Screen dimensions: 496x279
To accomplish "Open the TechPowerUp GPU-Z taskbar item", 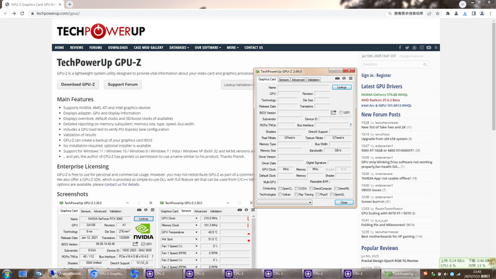I will tap(400, 273).
